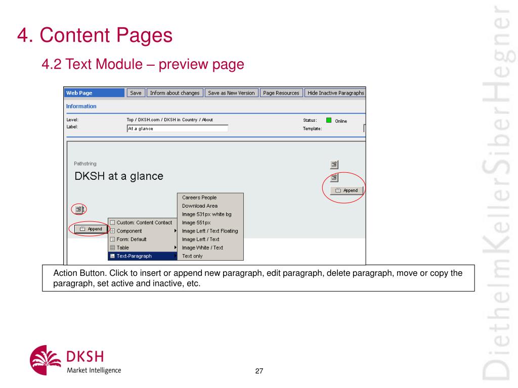Click Hide Inactive Paragraphs button
Image resolution: width=518 pixels, height=388 pixels.
point(335,93)
